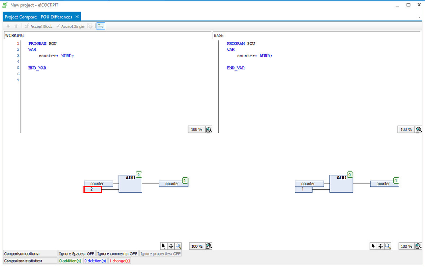The height and width of the screenshot is (267, 425).
Task: Toggle Ignore Spaces: OFF option
Action: (76, 254)
